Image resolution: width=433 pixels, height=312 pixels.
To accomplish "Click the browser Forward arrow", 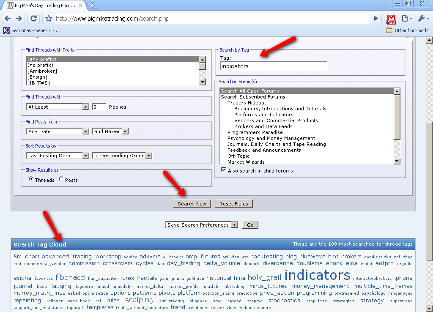I will point(19,19).
